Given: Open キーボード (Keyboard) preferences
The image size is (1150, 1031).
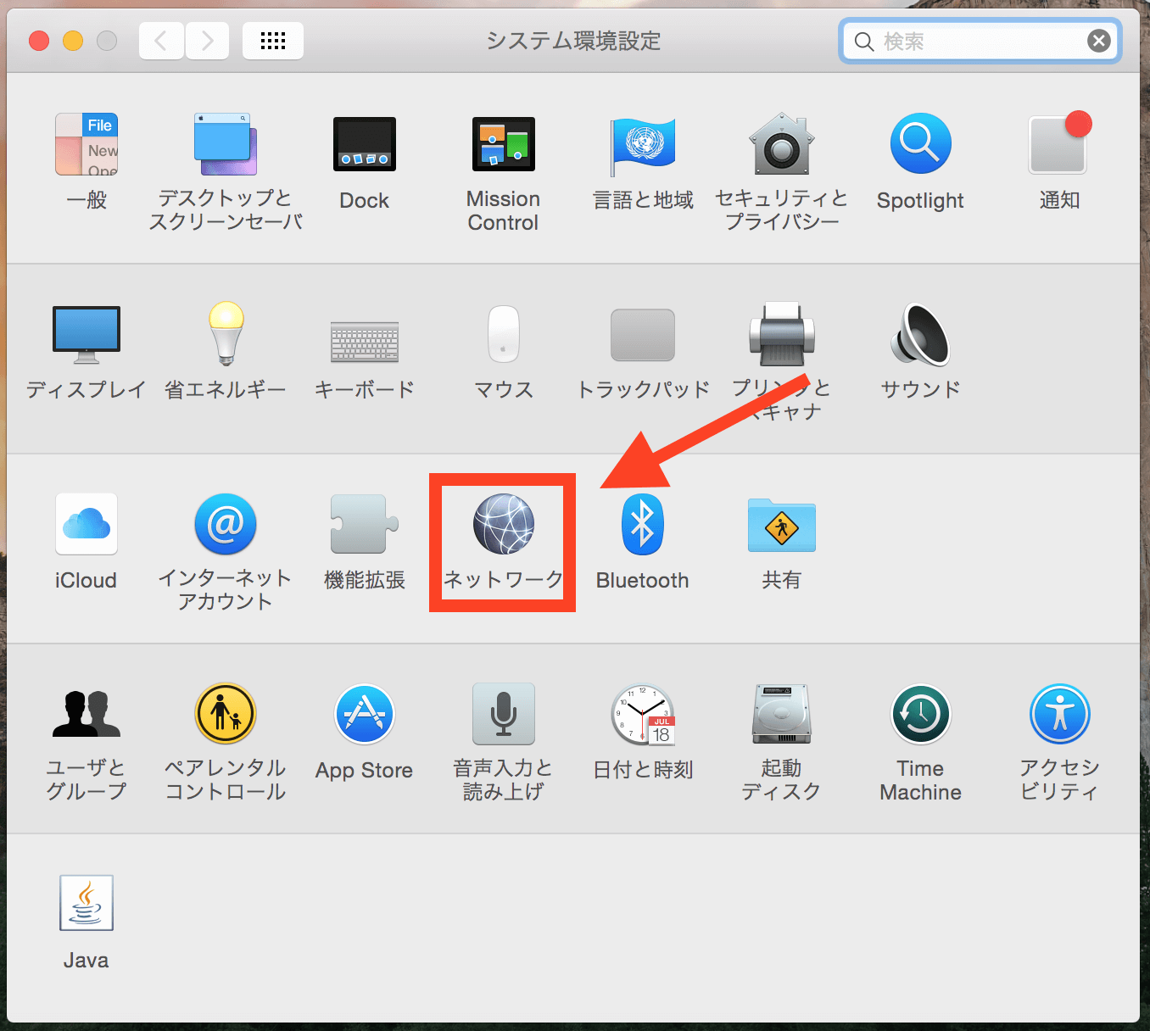Looking at the screenshot, I should (364, 334).
